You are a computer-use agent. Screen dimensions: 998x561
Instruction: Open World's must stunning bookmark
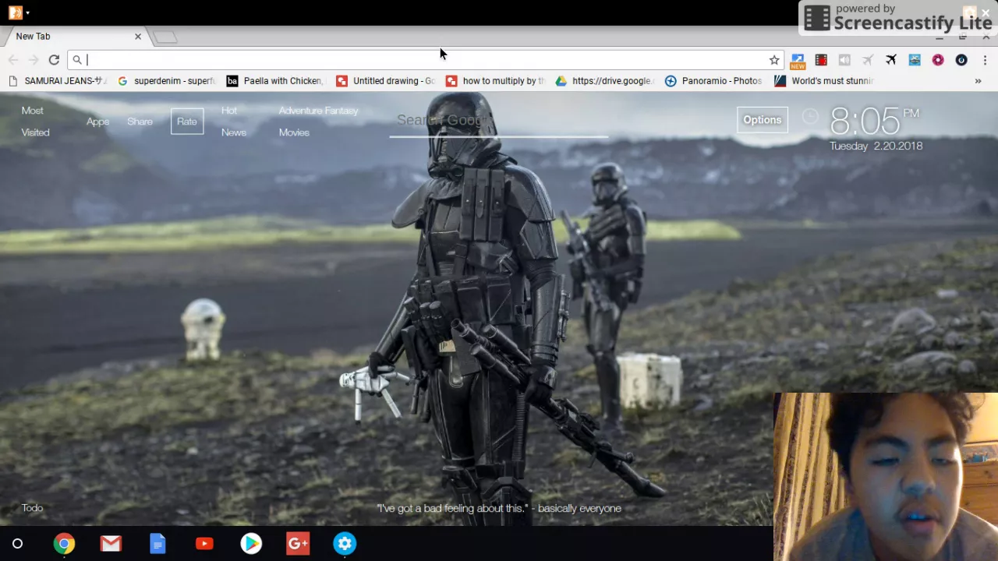pos(824,81)
